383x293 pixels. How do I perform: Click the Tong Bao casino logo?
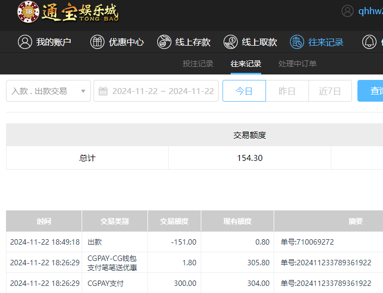67,12
